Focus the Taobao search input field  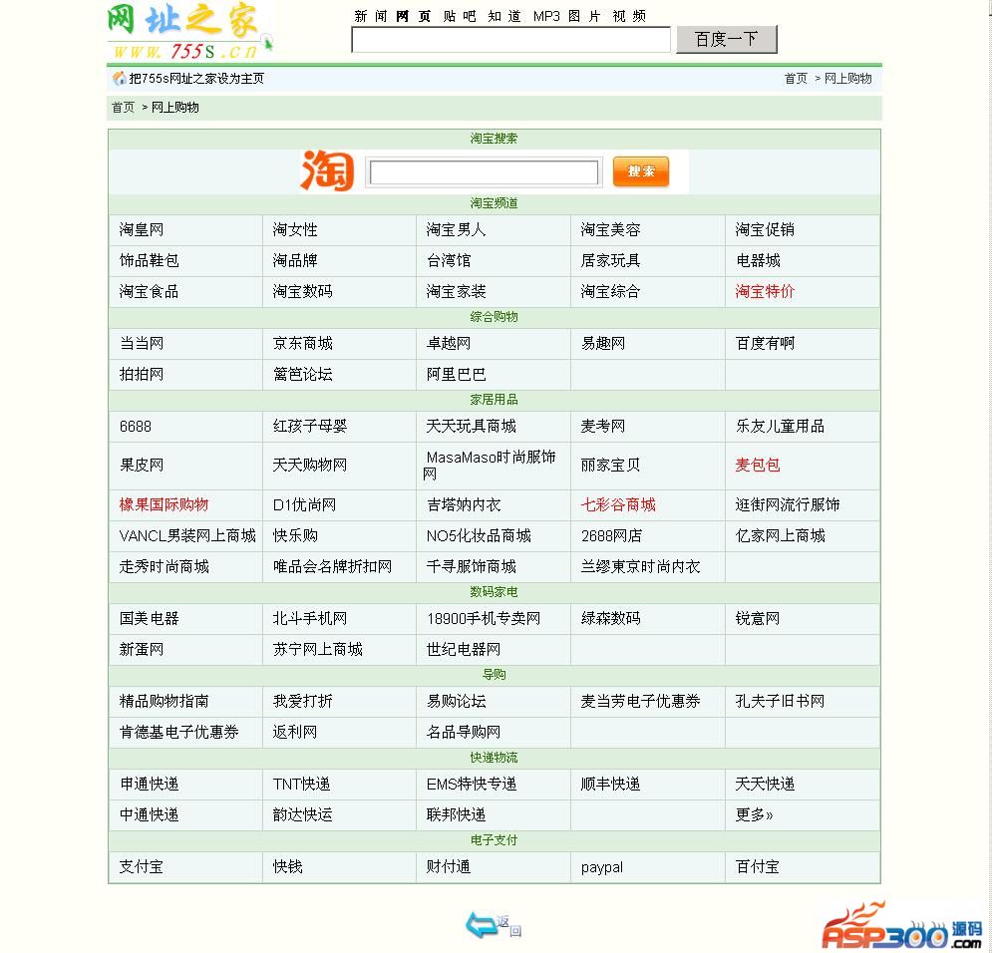pyautogui.click(x=484, y=172)
